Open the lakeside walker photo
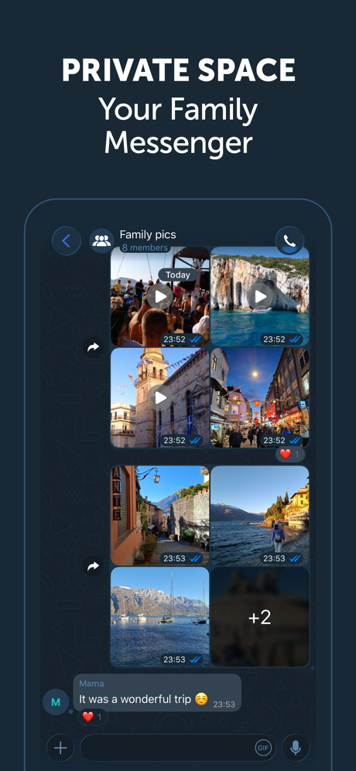This screenshot has height=771, width=356. (x=260, y=515)
